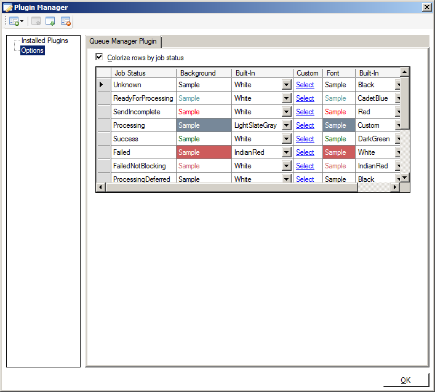Click the OK button
Screen dimensions: 435x392
[405, 380]
